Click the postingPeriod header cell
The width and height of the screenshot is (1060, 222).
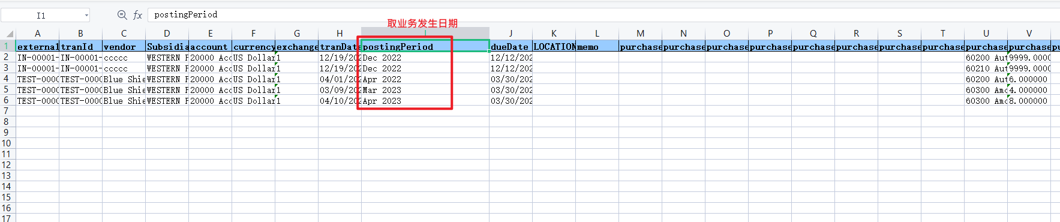(425, 46)
